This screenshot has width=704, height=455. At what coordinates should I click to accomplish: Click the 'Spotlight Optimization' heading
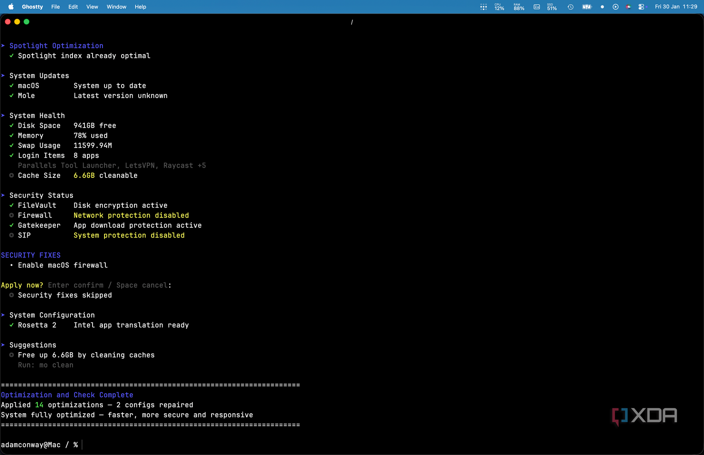[x=56, y=46]
